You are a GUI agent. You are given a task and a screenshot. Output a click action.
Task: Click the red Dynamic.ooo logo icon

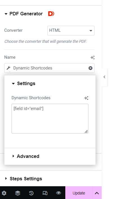coord(51,14)
